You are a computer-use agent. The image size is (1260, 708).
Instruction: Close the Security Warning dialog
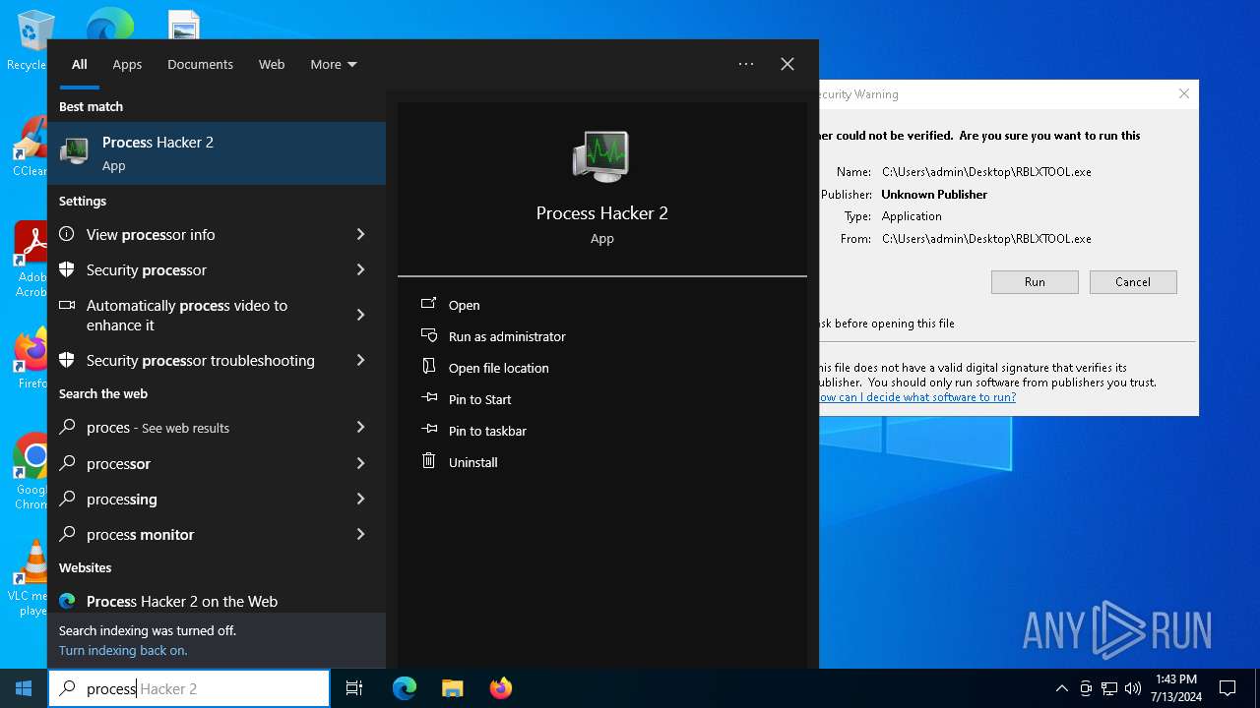point(1184,94)
